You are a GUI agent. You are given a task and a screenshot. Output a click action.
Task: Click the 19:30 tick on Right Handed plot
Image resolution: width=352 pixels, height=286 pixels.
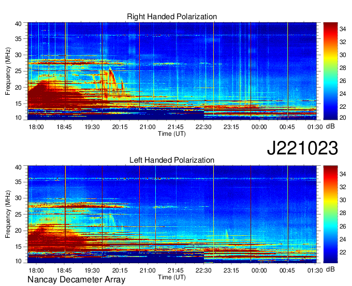tap(92, 127)
